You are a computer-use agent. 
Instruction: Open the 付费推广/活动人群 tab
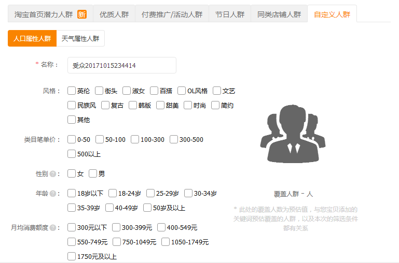click(x=172, y=14)
